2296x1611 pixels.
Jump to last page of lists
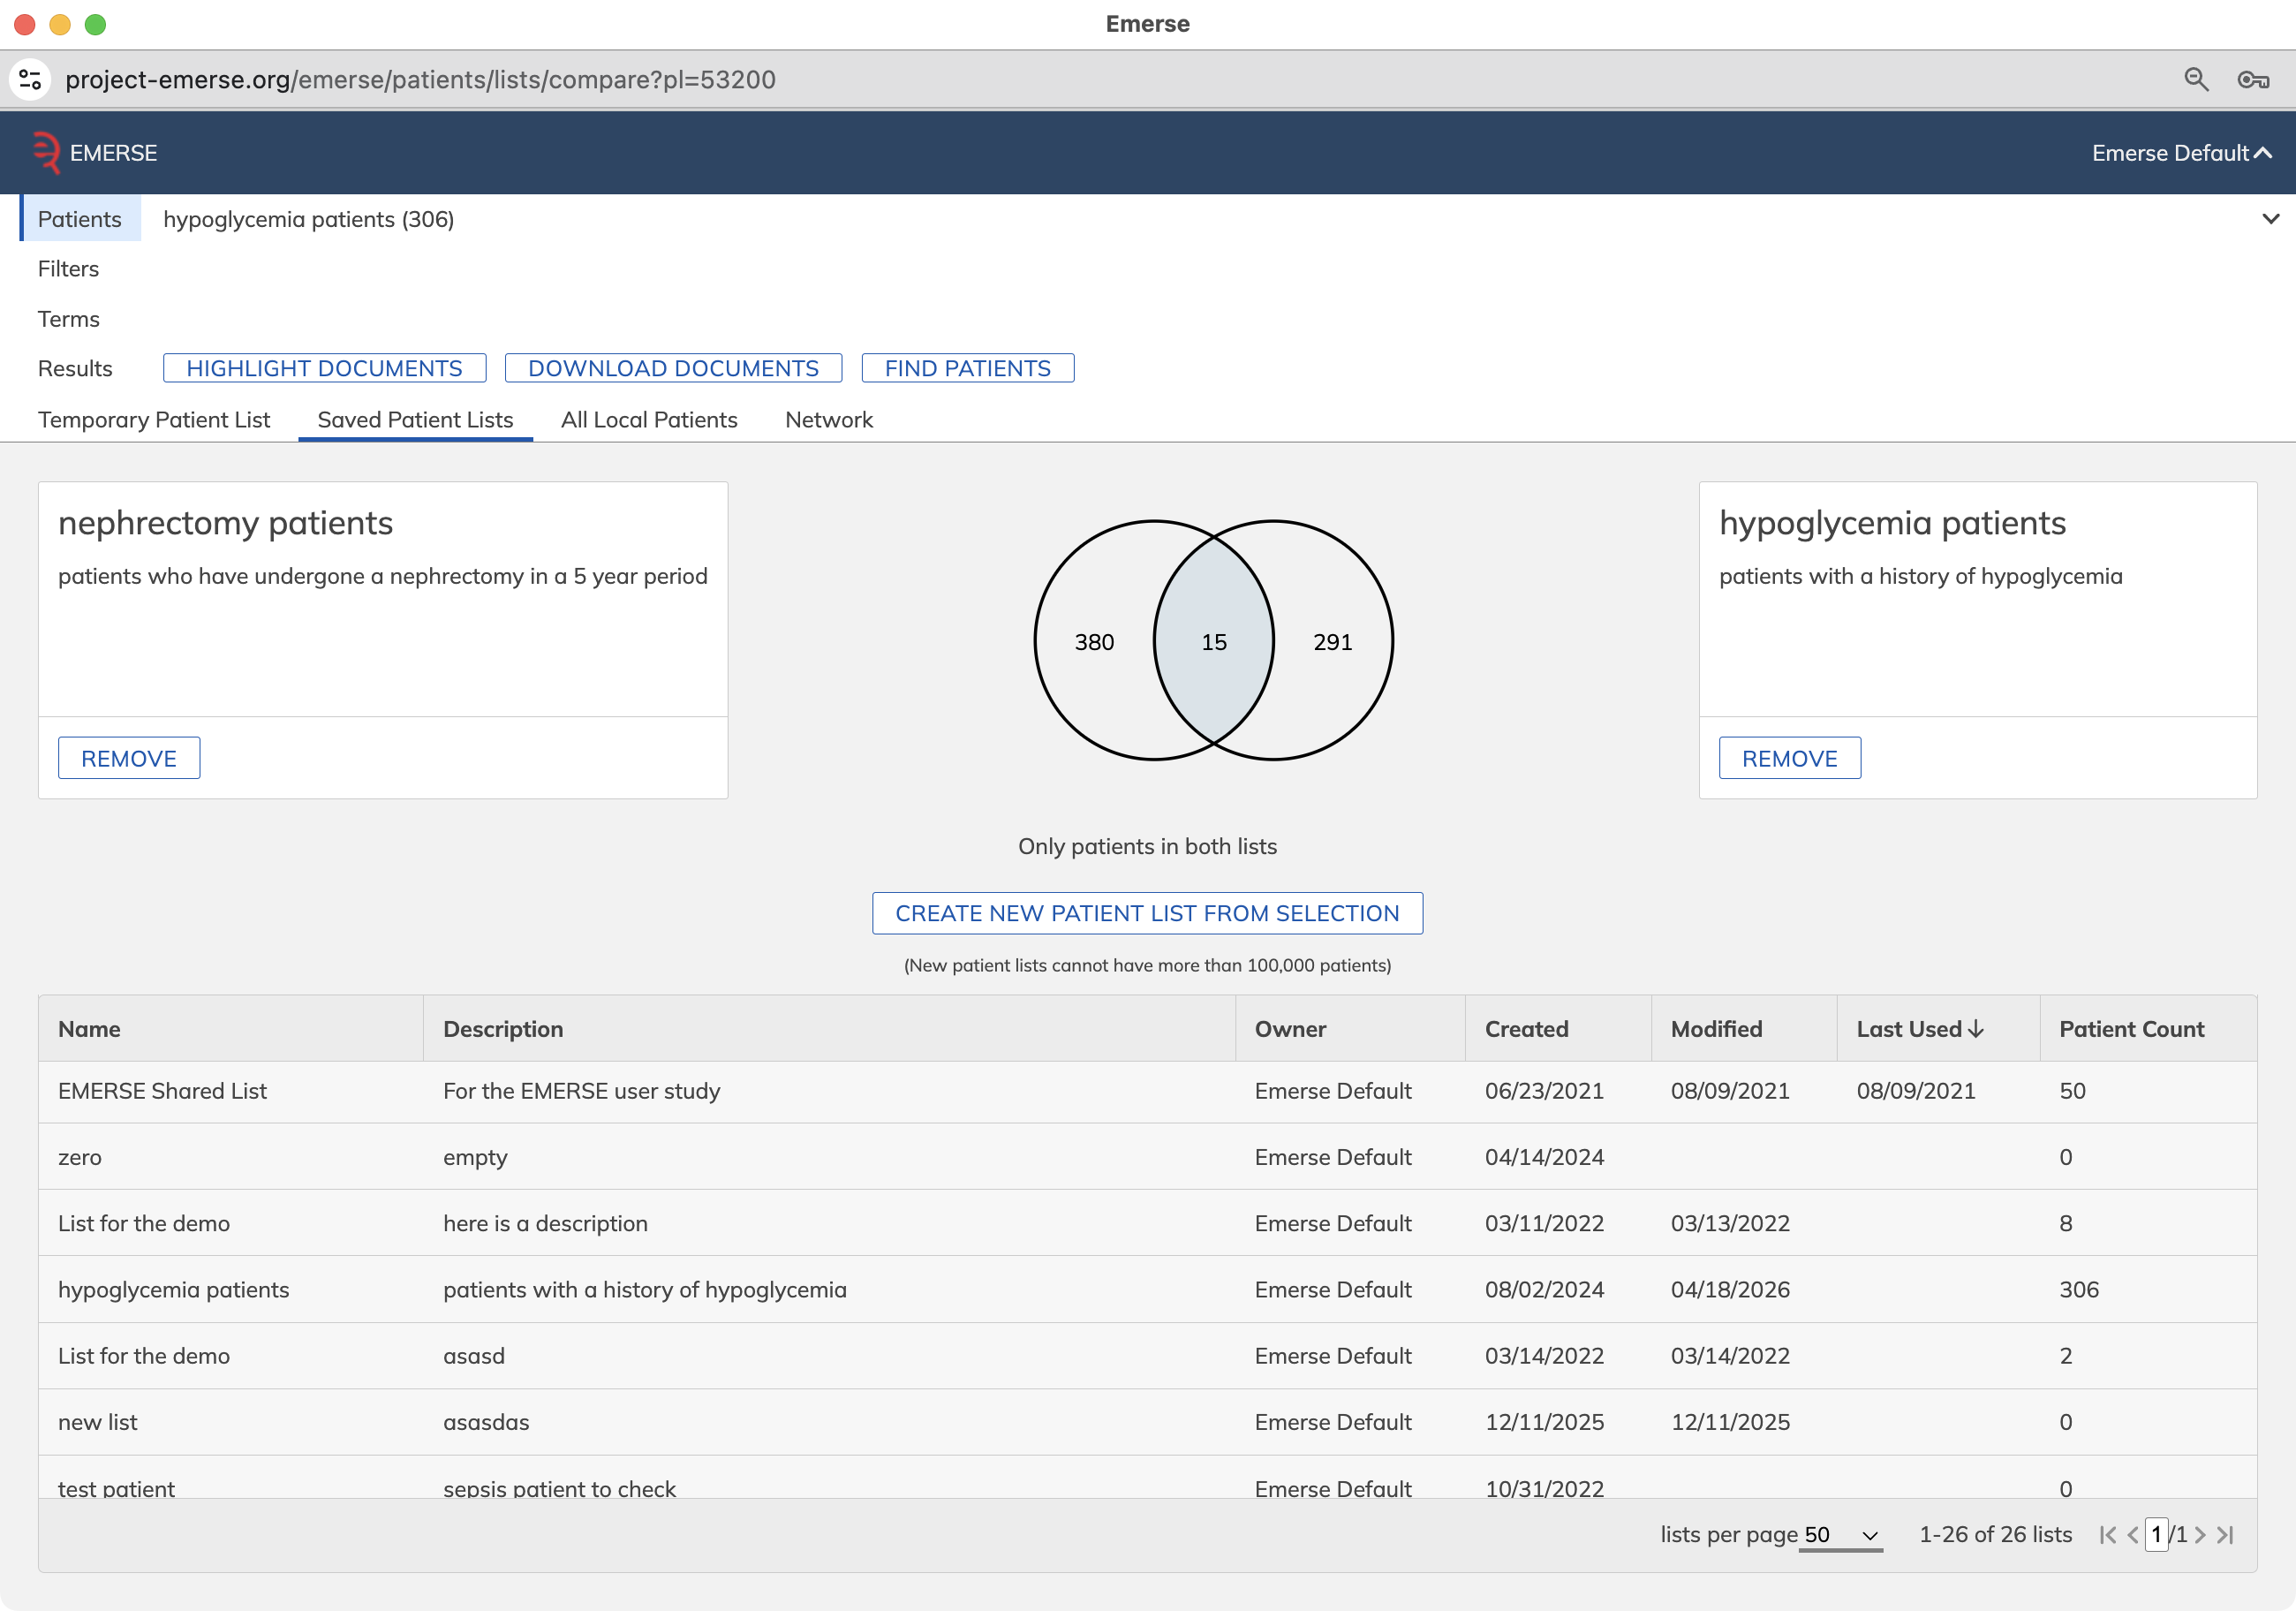click(2225, 1534)
